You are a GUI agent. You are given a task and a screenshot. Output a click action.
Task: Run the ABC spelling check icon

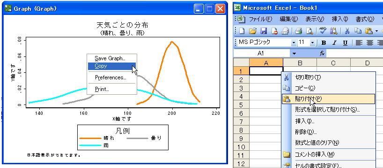click(x=323, y=31)
